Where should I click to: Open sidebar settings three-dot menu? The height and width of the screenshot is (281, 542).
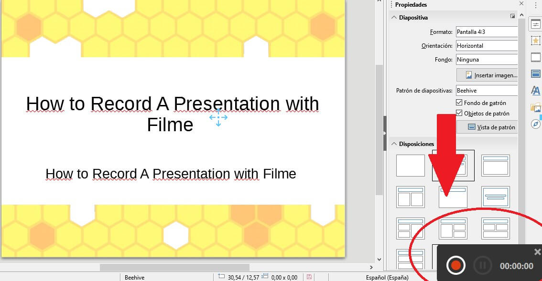(x=535, y=5)
